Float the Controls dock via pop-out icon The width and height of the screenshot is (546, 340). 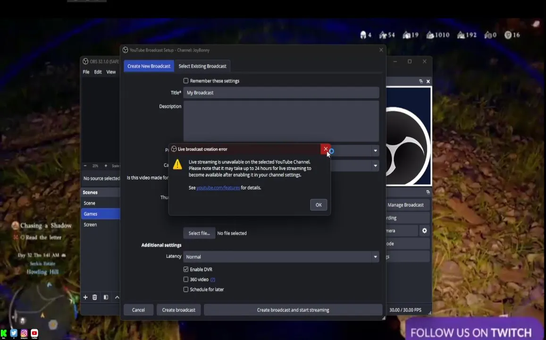click(x=428, y=192)
